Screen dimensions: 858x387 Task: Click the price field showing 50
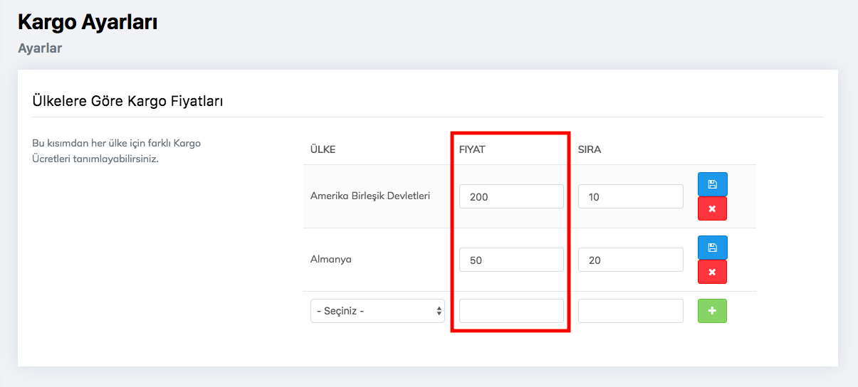[x=511, y=260]
